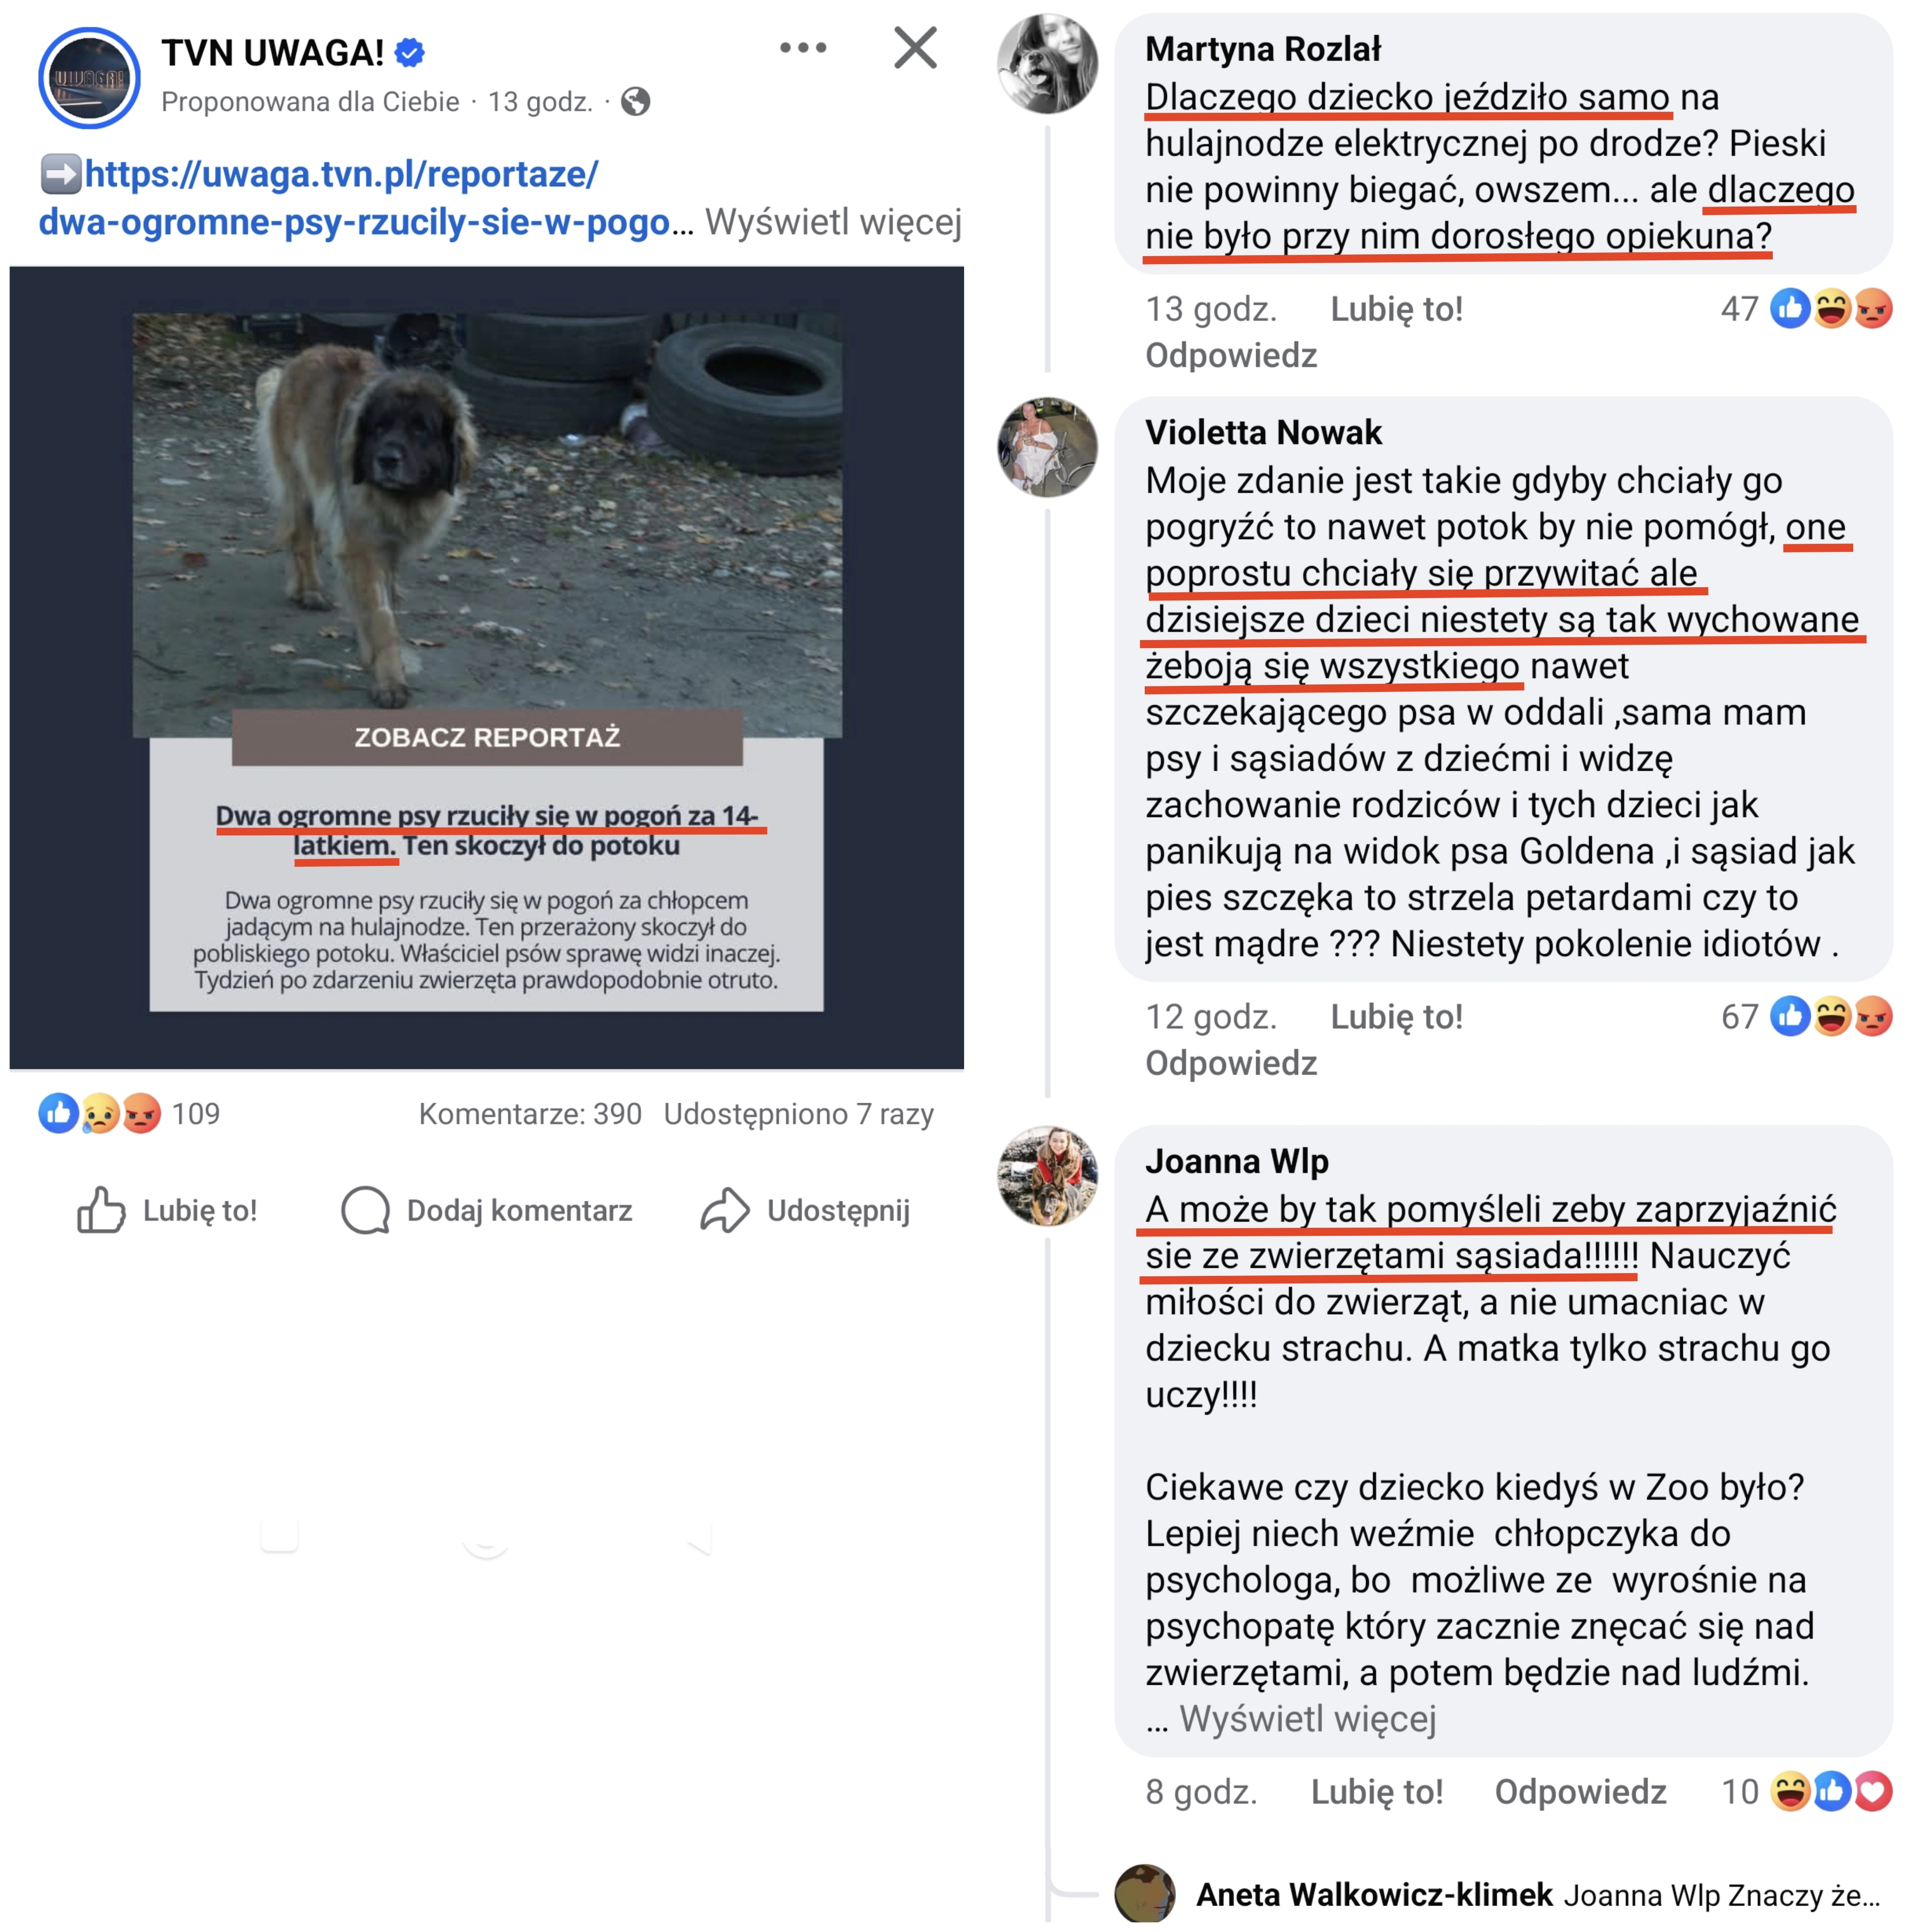Open the three-dot post options menu
The height and width of the screenshot is (1932, 1932).
pos(803,48)
